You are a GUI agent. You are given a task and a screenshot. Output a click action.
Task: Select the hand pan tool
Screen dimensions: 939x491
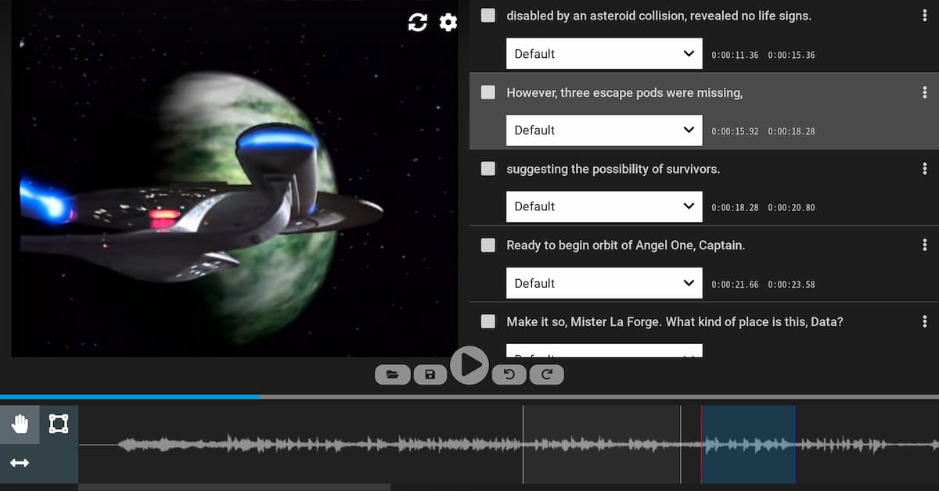coord(20,424)
